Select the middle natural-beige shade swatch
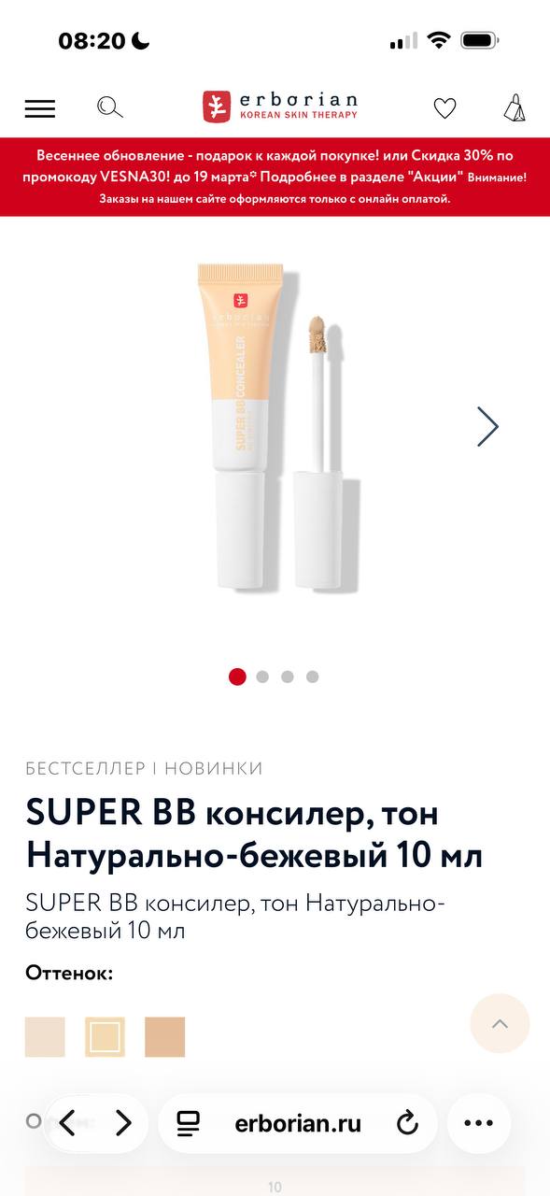The image size is (550, 1196). pyautogui.click(x=105, y=1037)
